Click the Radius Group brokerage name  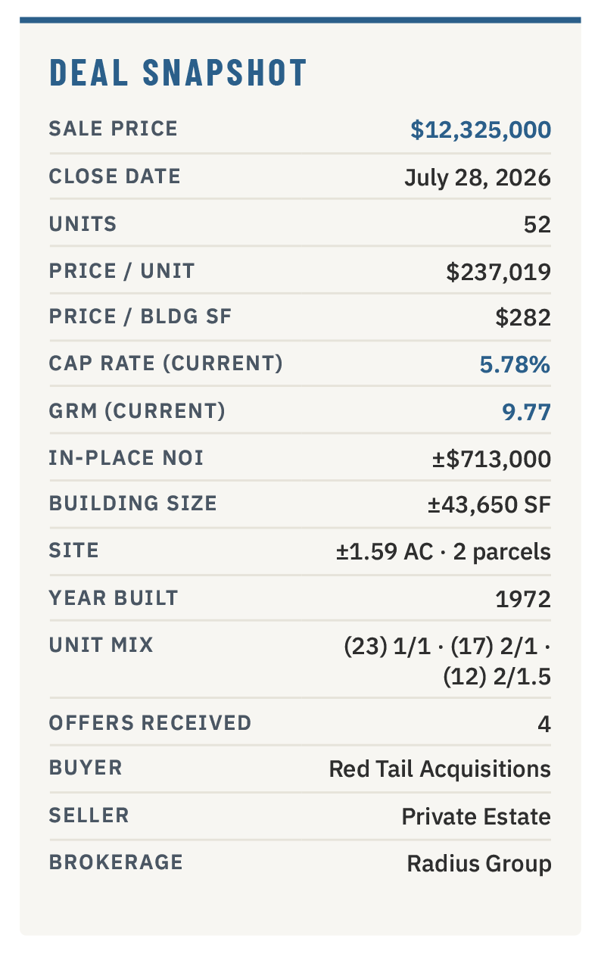[479, 863]
